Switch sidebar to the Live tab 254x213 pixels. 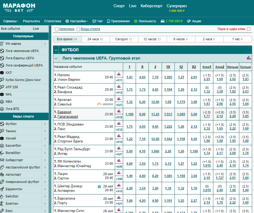[36, 29]
